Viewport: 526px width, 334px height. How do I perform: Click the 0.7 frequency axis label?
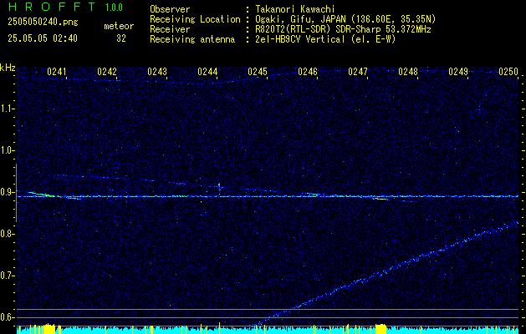pos(8,276)
